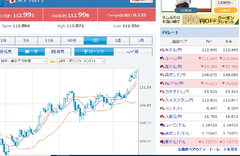Click the 豪ドル/ドル flag icon

162,142
